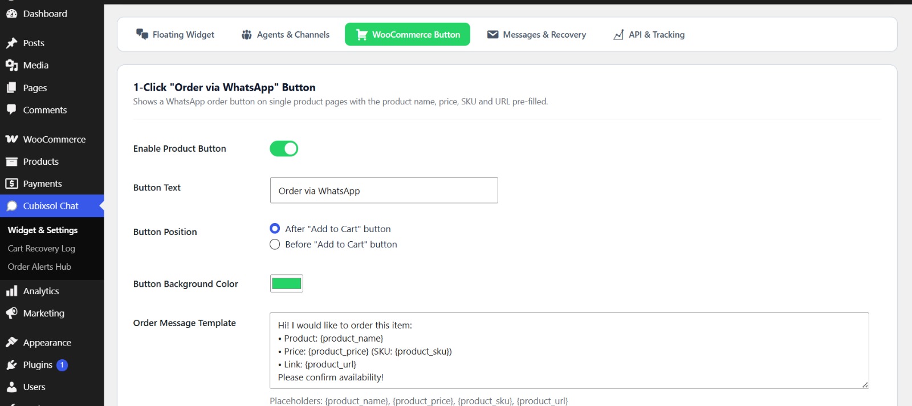912x406 pixels.
Task: Select Before "Add to Cart" button radio
Action: pos(275,244)
